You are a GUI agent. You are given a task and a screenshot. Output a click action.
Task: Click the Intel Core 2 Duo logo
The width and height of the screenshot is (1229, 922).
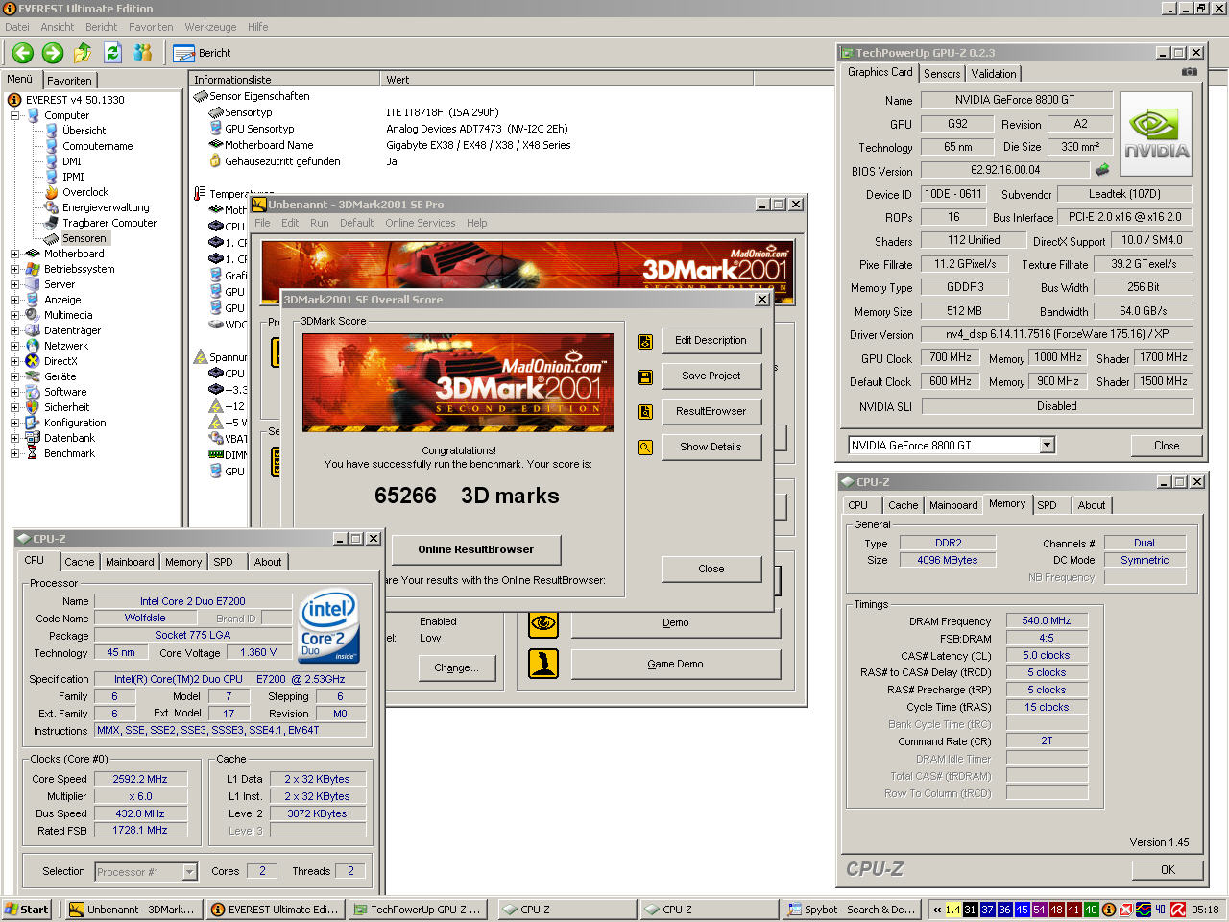329,624
